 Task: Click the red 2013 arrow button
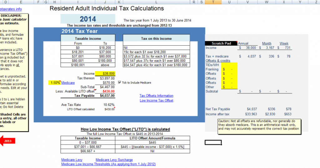click(x=7, y=141)
